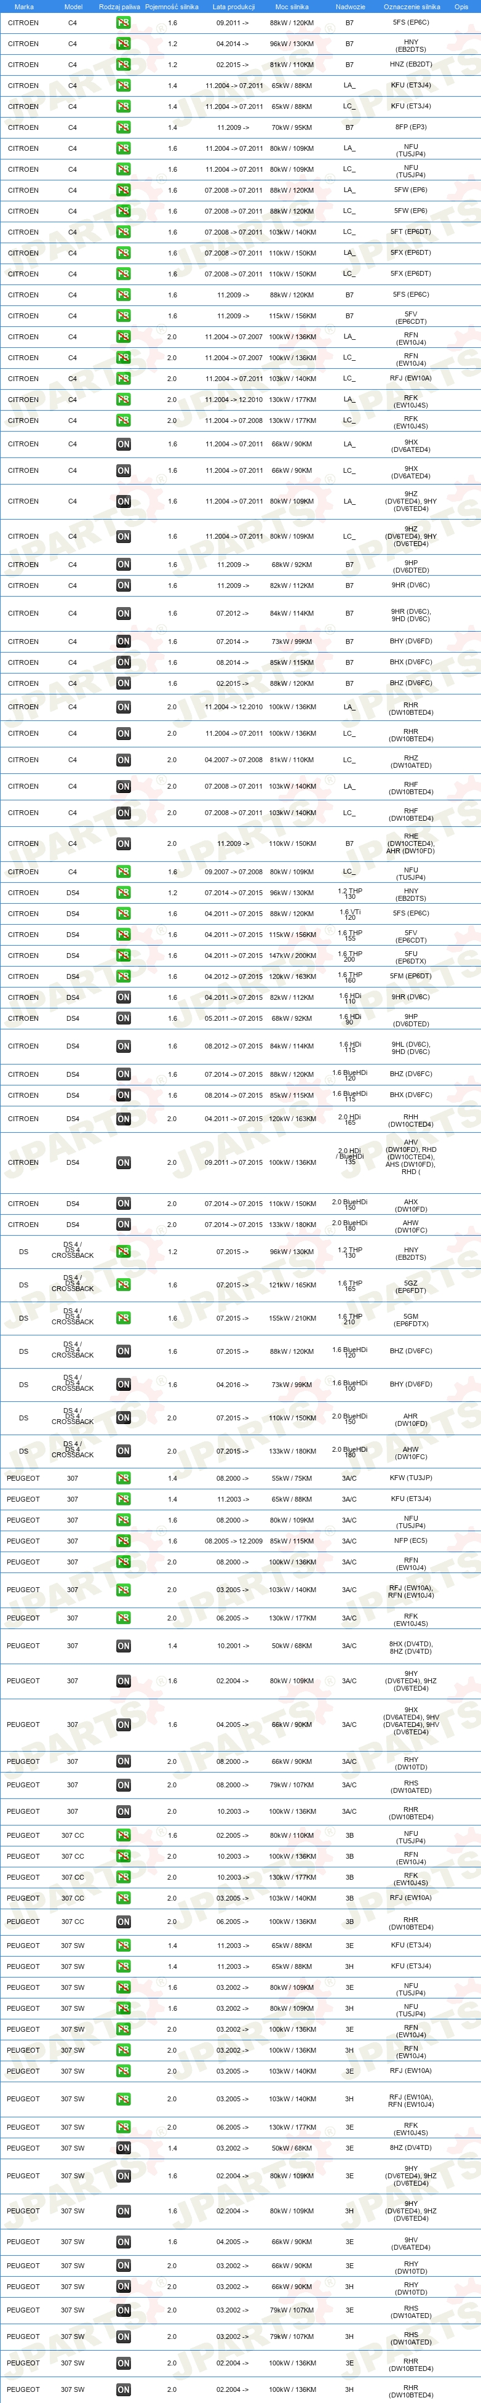Screen dimensions: 481x2403
Task: Click the Nadwozie column header
Action: (351, 7)
